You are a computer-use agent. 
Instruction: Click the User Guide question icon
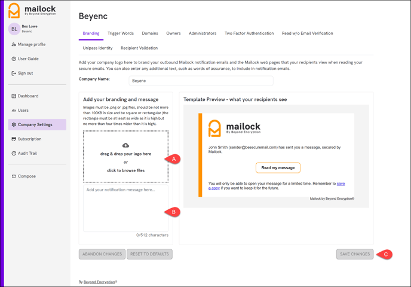[x=14, y=59]
